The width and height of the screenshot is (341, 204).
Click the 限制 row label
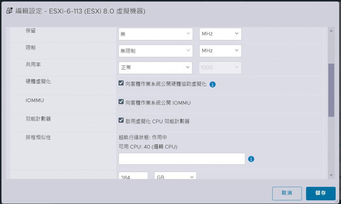click(x=31, y=48)
